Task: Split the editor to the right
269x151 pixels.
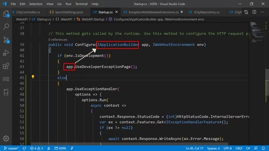Action: coord(254,12)
